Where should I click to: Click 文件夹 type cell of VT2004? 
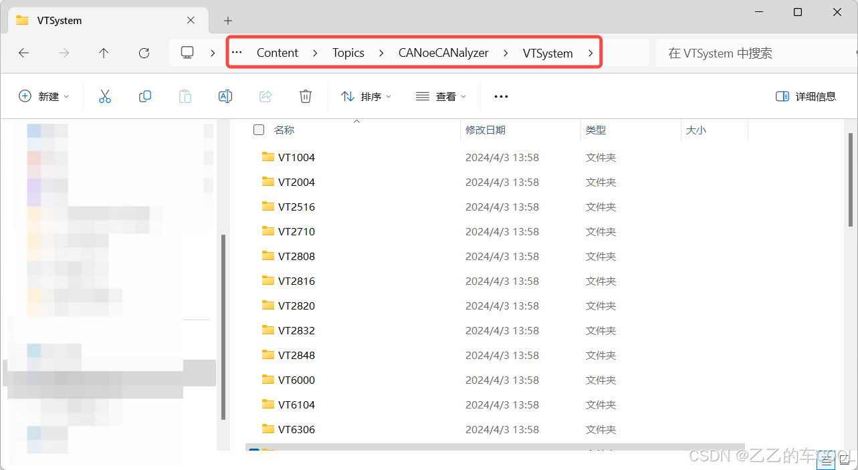pos(601,182)
